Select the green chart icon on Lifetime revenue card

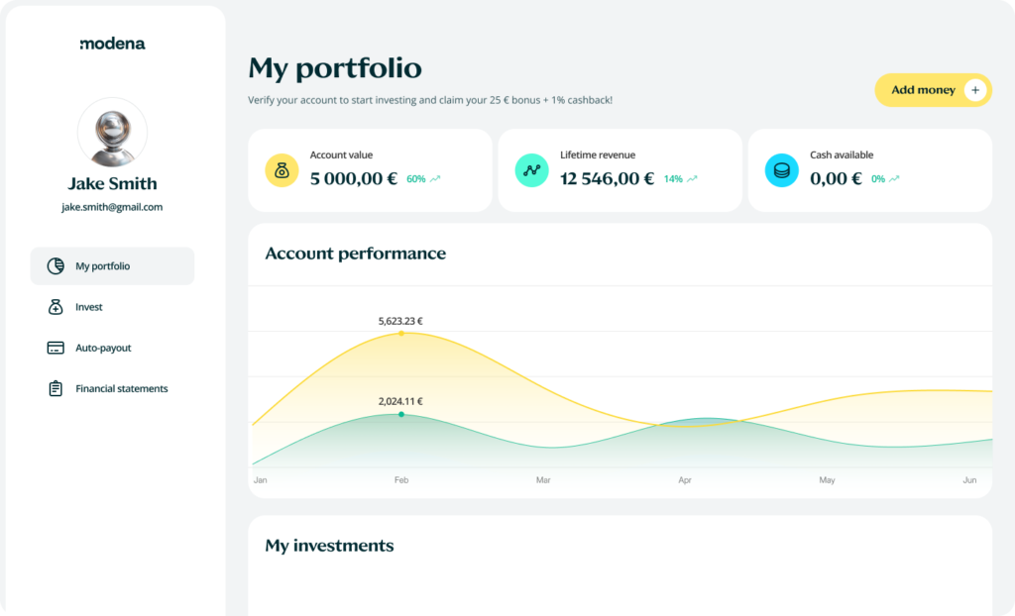coord(531,169)
